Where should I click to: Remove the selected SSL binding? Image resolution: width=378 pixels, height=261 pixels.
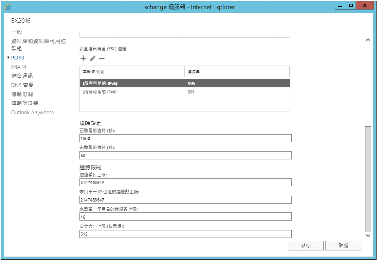[102, 58]
